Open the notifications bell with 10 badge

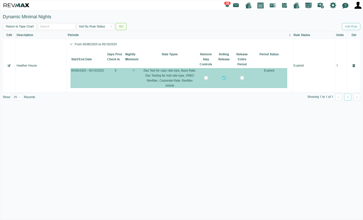227,5
